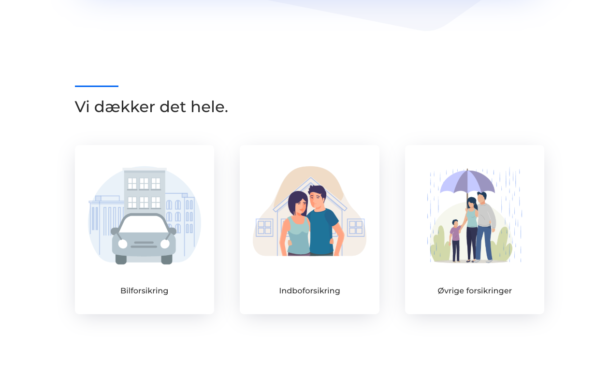Open the Øvrige forsikringer link

pyautogui.click(x=475, y=291)
